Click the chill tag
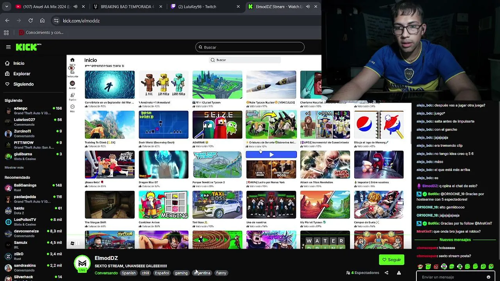This screenshot has height=281, width=500. coord(145,273)
